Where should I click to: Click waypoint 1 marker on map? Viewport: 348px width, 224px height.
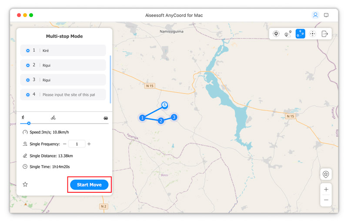[142, 118]
